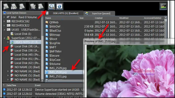Expand the Intel Raid 0 Volume node

click(x=4, y=17)
